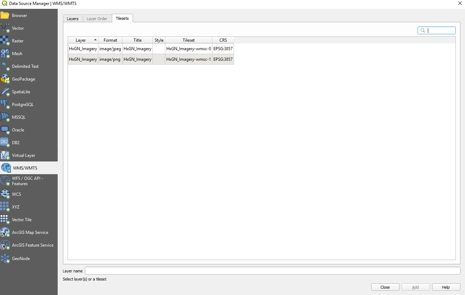The height and width of the screenshot is (295, 465).
Task: Select the XYZ tiles grid icon
Action: 5,207
